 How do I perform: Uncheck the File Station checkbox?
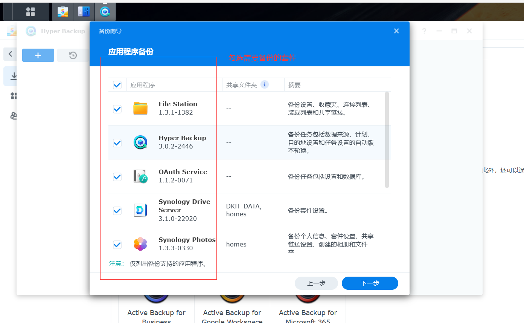[x=117, y=109]
